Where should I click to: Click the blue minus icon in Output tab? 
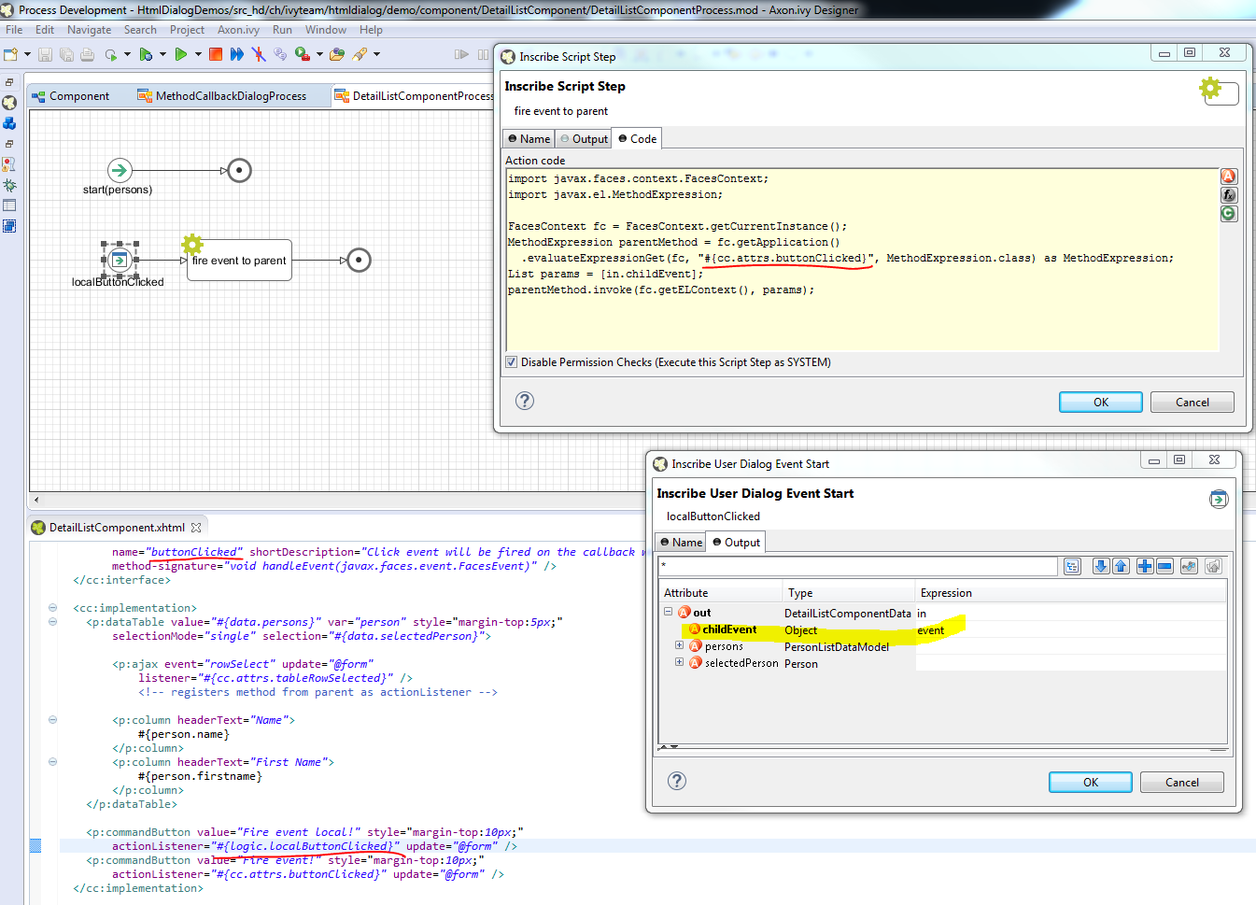tap(1164, 566)
